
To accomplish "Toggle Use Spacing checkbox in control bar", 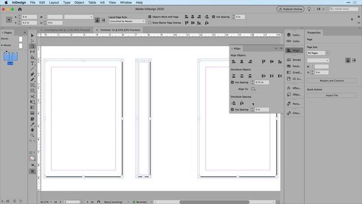I will click(214, 17).
